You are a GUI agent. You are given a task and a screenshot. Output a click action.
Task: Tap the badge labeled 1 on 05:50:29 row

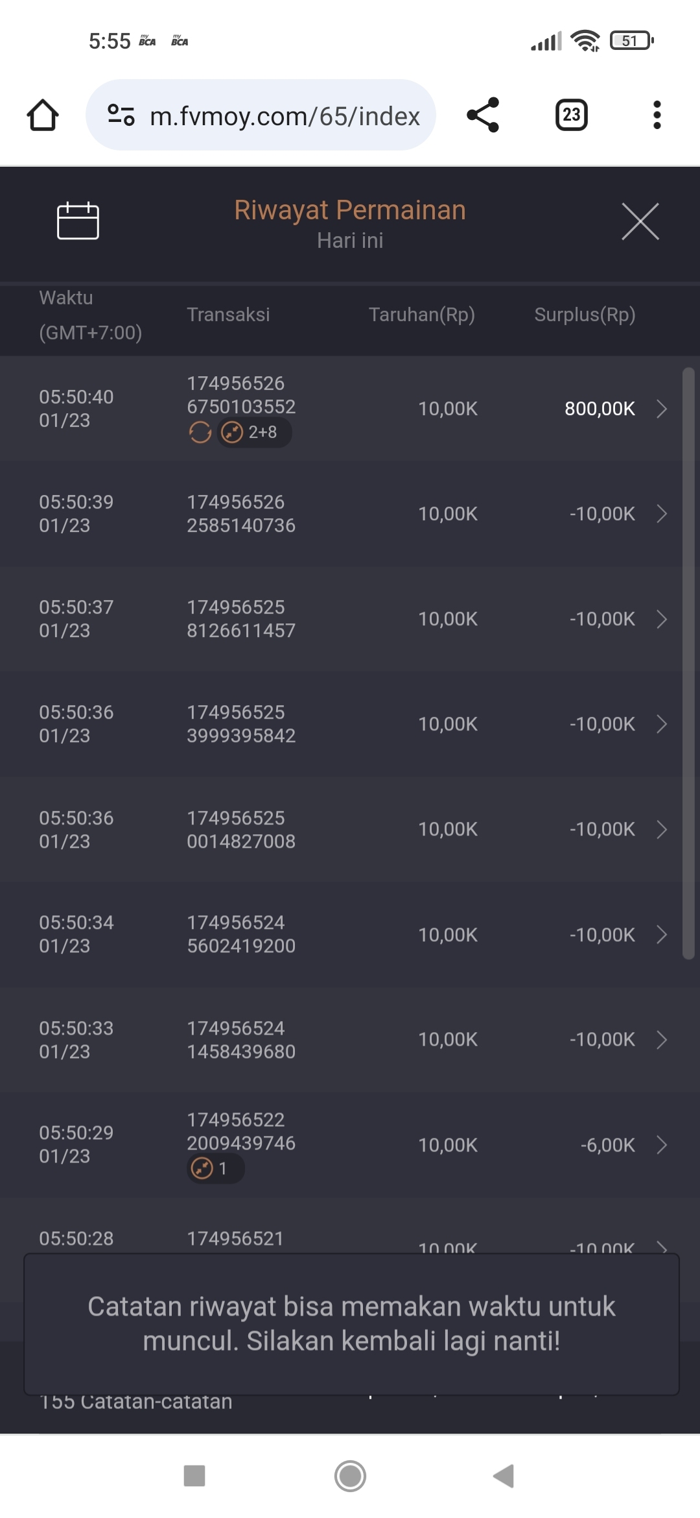pyautogui.click(x=215, y=1169)
